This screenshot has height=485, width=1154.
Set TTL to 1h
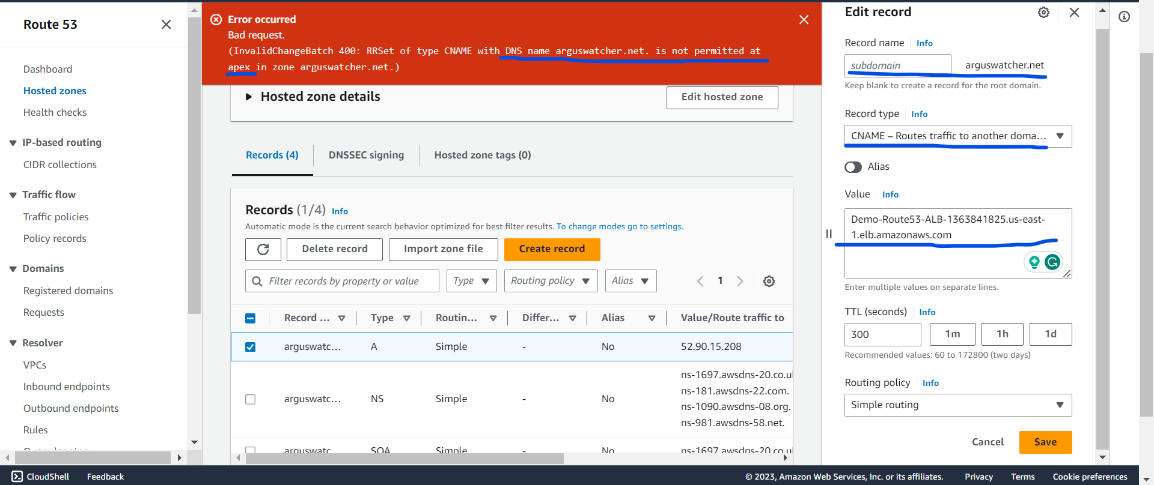pos(1003,334)
